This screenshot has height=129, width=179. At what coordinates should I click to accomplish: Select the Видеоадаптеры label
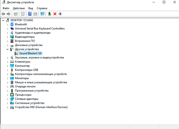pos(25,37)
